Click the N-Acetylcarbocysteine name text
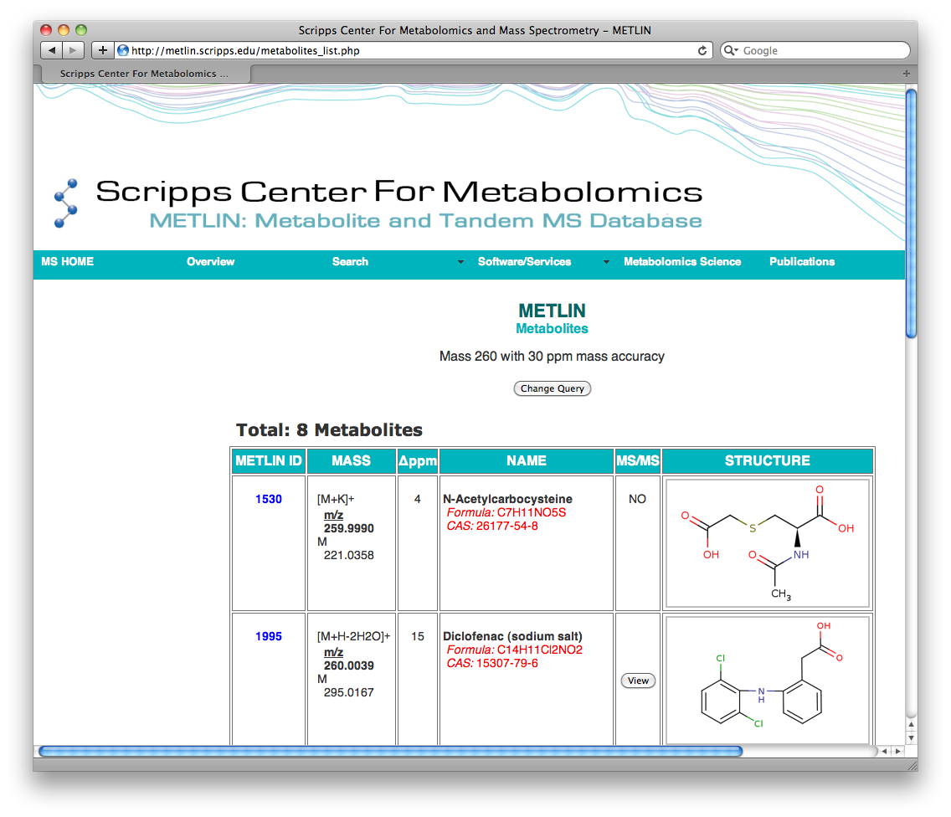 click(507, 499)
